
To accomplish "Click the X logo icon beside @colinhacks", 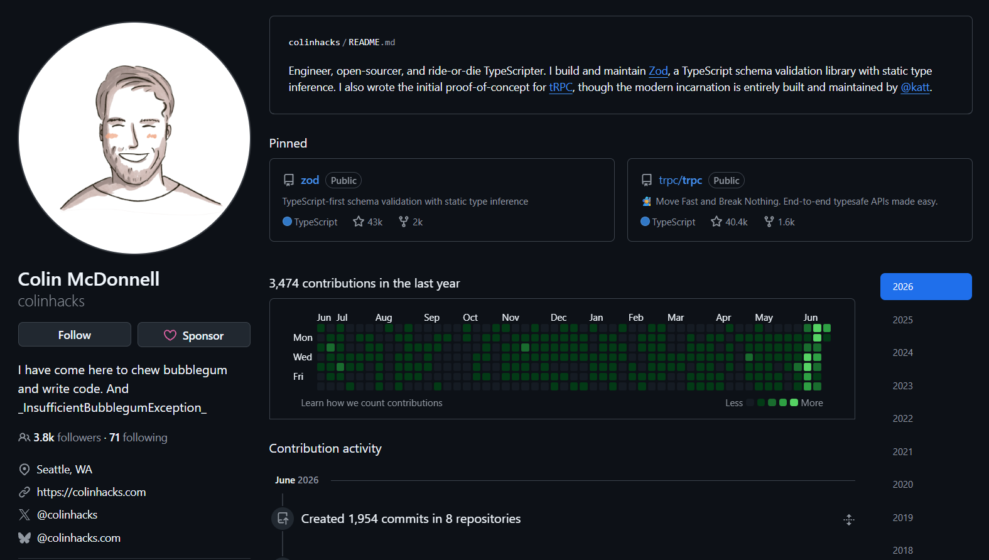I will pyautogui.click(x=24, y=515).
